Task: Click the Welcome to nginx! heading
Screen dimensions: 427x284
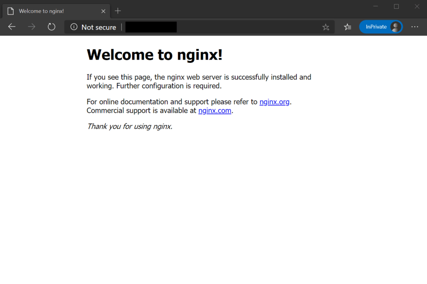Action: 154,55
